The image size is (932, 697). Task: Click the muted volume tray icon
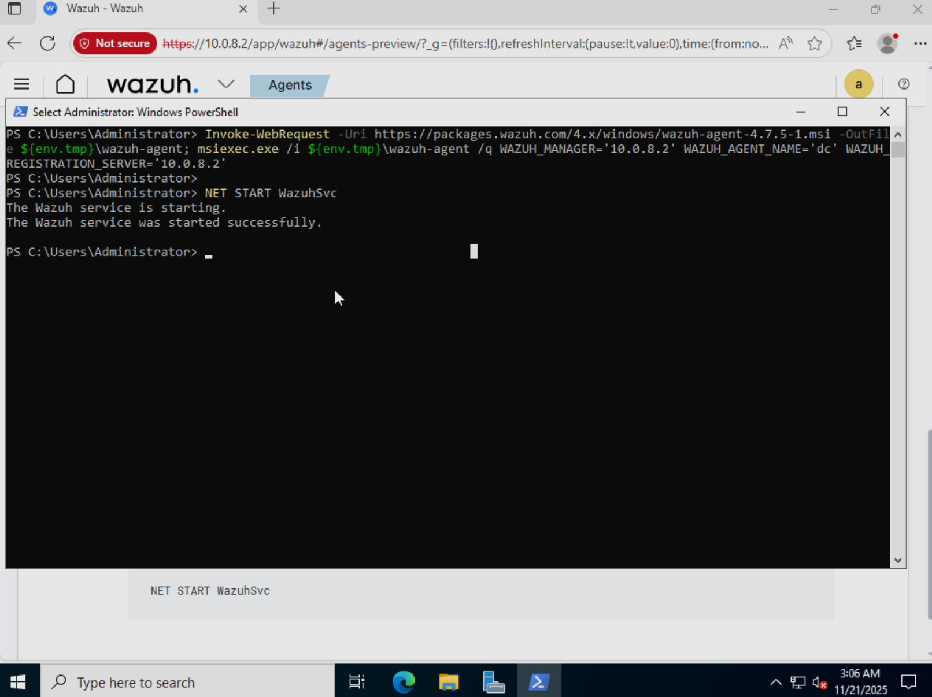coord(819,683)
